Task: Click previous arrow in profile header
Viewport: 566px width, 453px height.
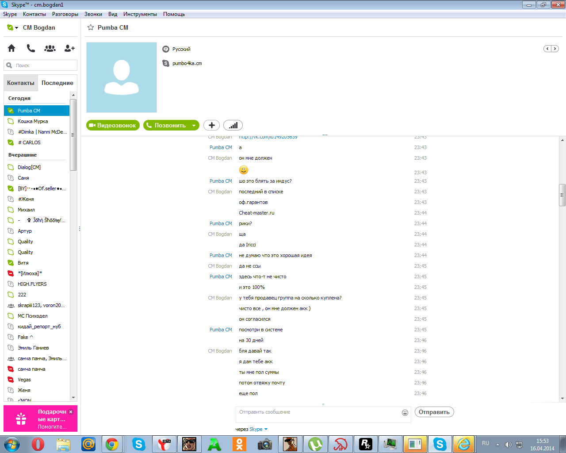Action: [547, 49]
